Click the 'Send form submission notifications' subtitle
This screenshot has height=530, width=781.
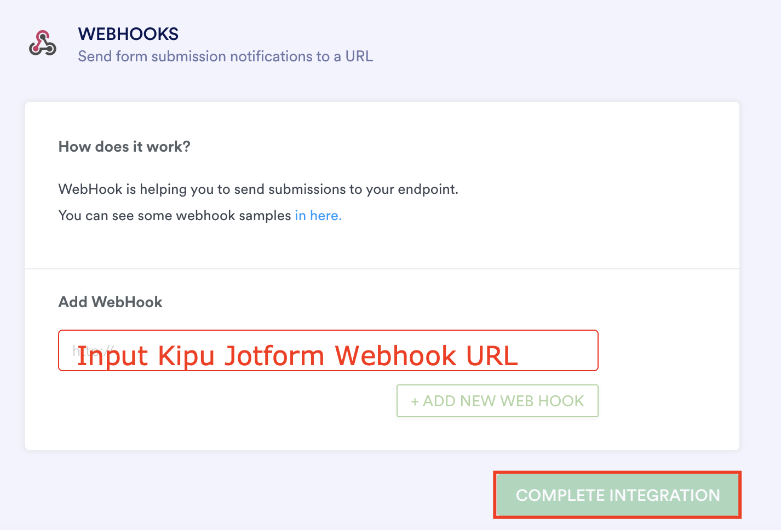coord(226,56)
